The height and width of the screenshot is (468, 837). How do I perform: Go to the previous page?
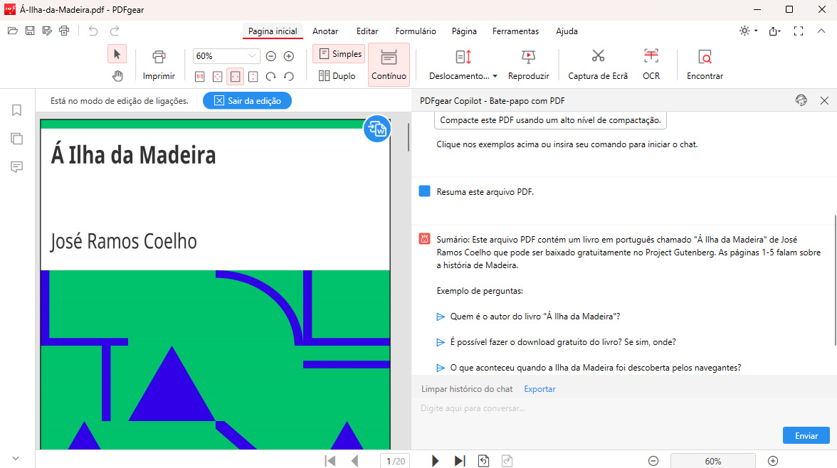point(355,460)
